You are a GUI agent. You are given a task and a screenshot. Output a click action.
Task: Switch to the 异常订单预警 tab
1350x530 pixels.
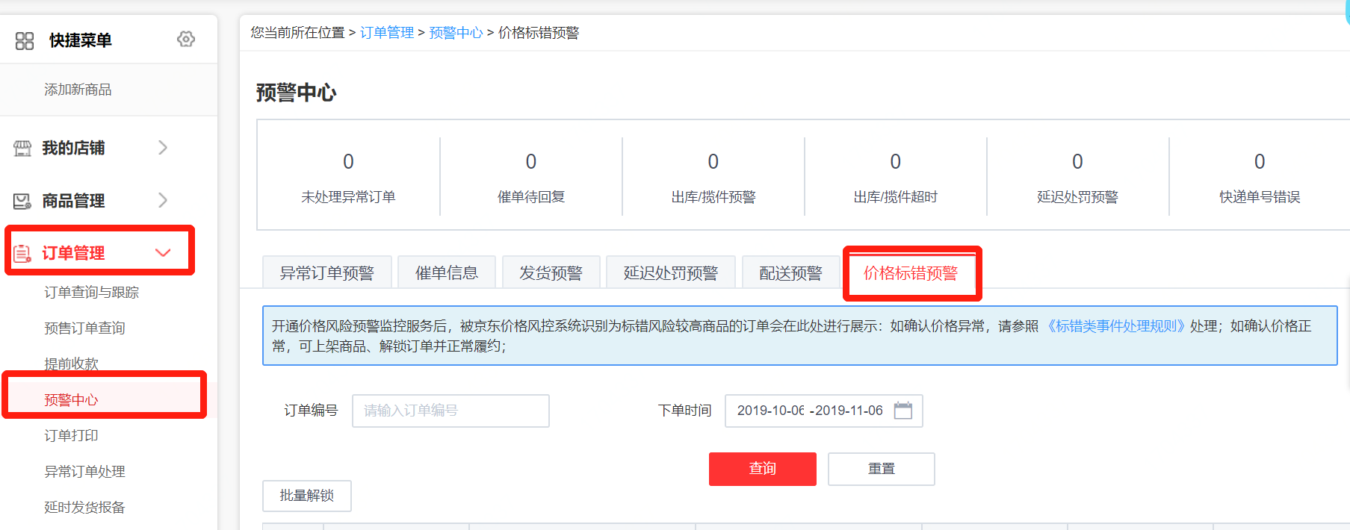coord(326,273)
